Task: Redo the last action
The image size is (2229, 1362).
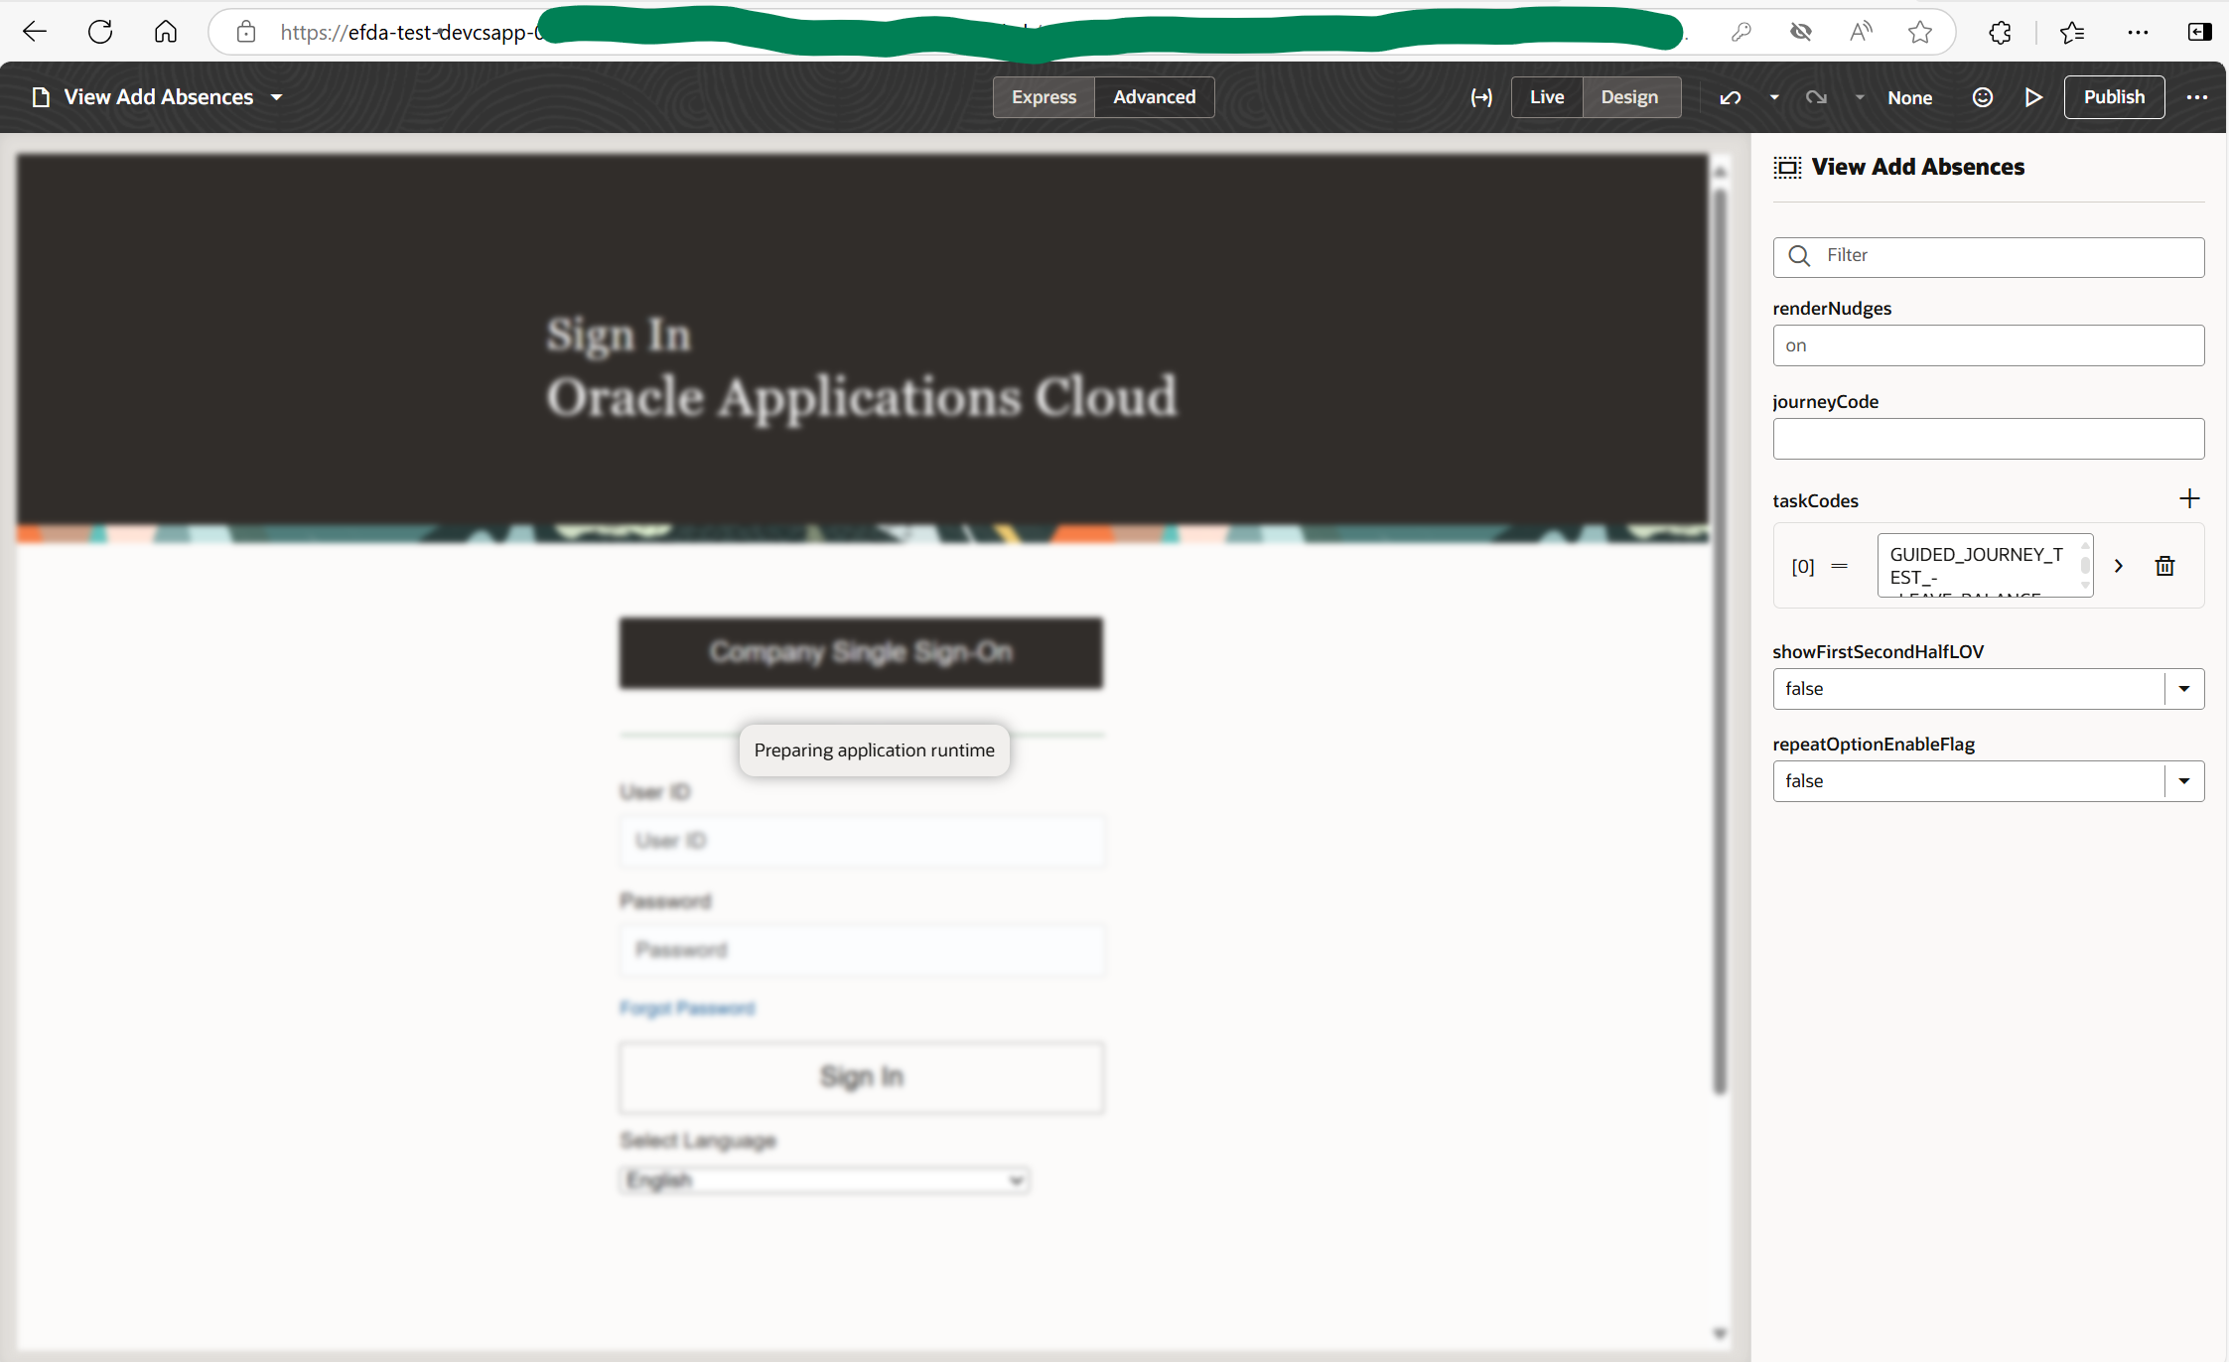Action: (1816, 96)
